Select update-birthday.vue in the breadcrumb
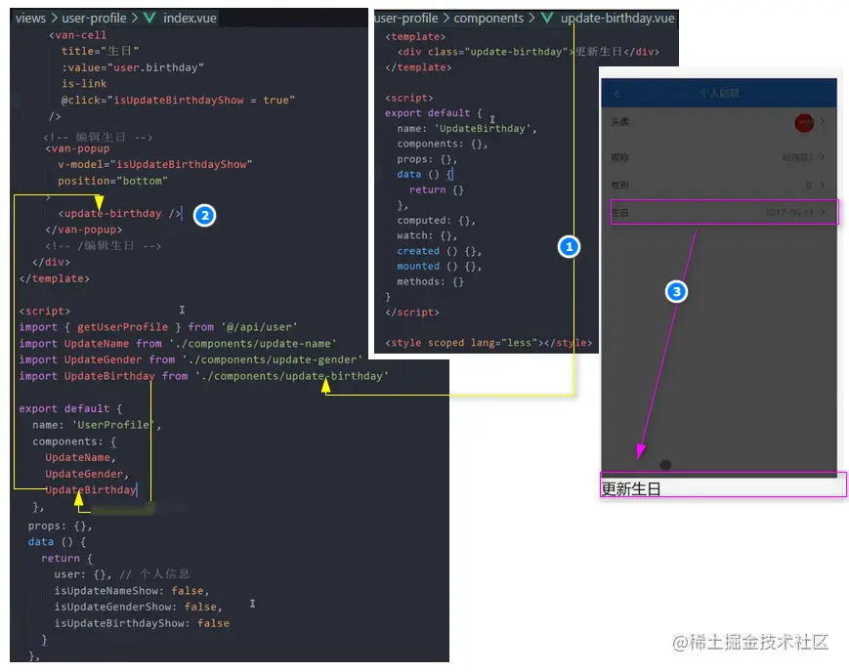Viewport: 849px width, 672px height. coord(617,18)
